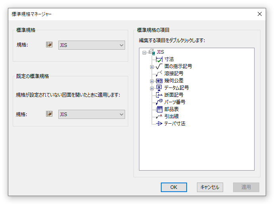Select the 部品表 tree label
Image resolution: width=274 pixels, height=204 pixels.
(172, 109)
